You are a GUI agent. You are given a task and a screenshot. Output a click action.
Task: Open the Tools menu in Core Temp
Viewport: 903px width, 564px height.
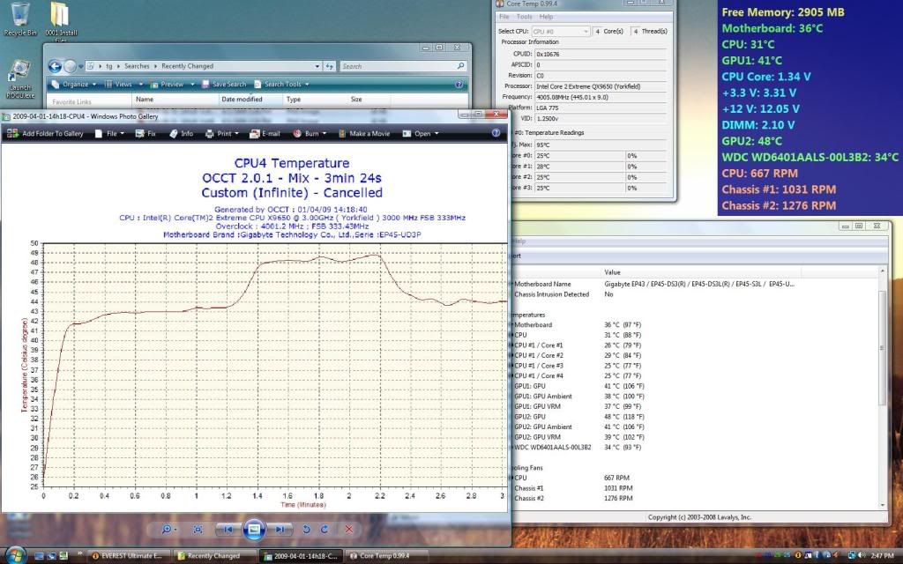[524, 17]
